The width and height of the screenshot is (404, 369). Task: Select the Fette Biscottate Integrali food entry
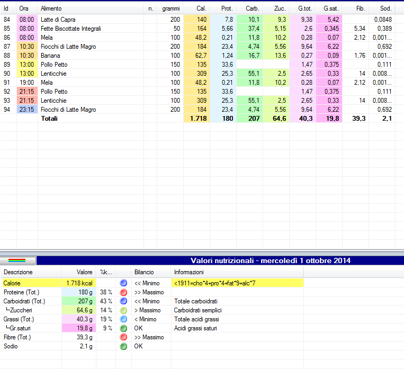(70, 29)
